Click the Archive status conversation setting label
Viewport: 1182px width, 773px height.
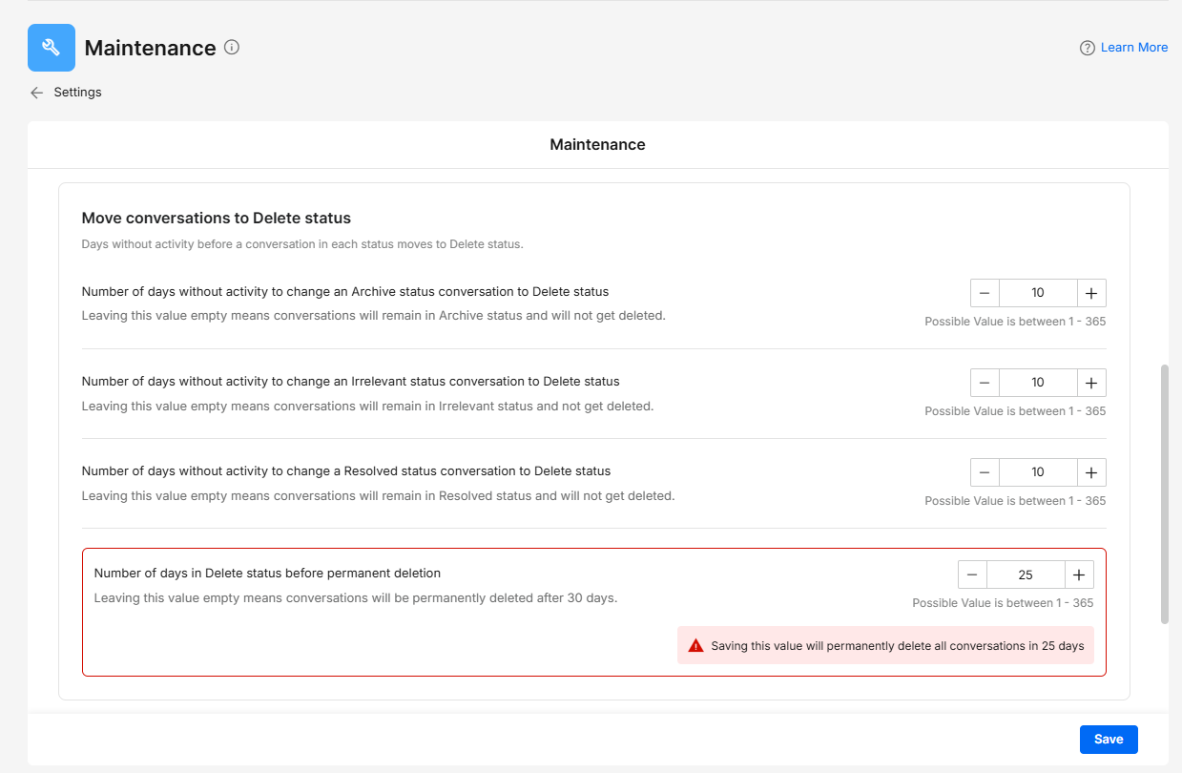(x=345, y=292)
